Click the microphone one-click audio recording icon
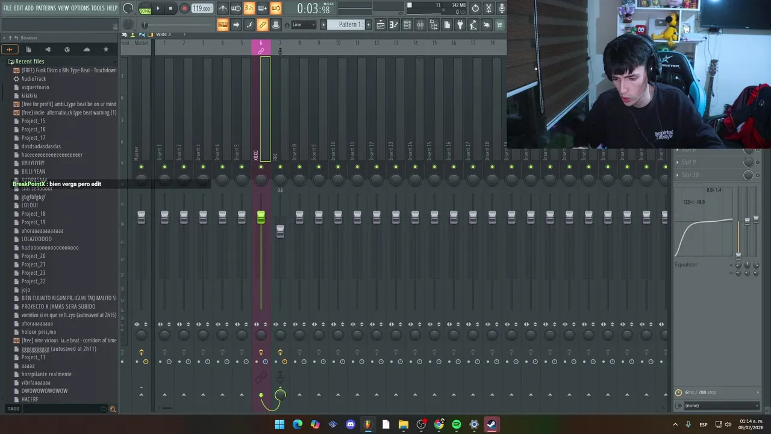The image size is (771, 434). pos(501,8)
